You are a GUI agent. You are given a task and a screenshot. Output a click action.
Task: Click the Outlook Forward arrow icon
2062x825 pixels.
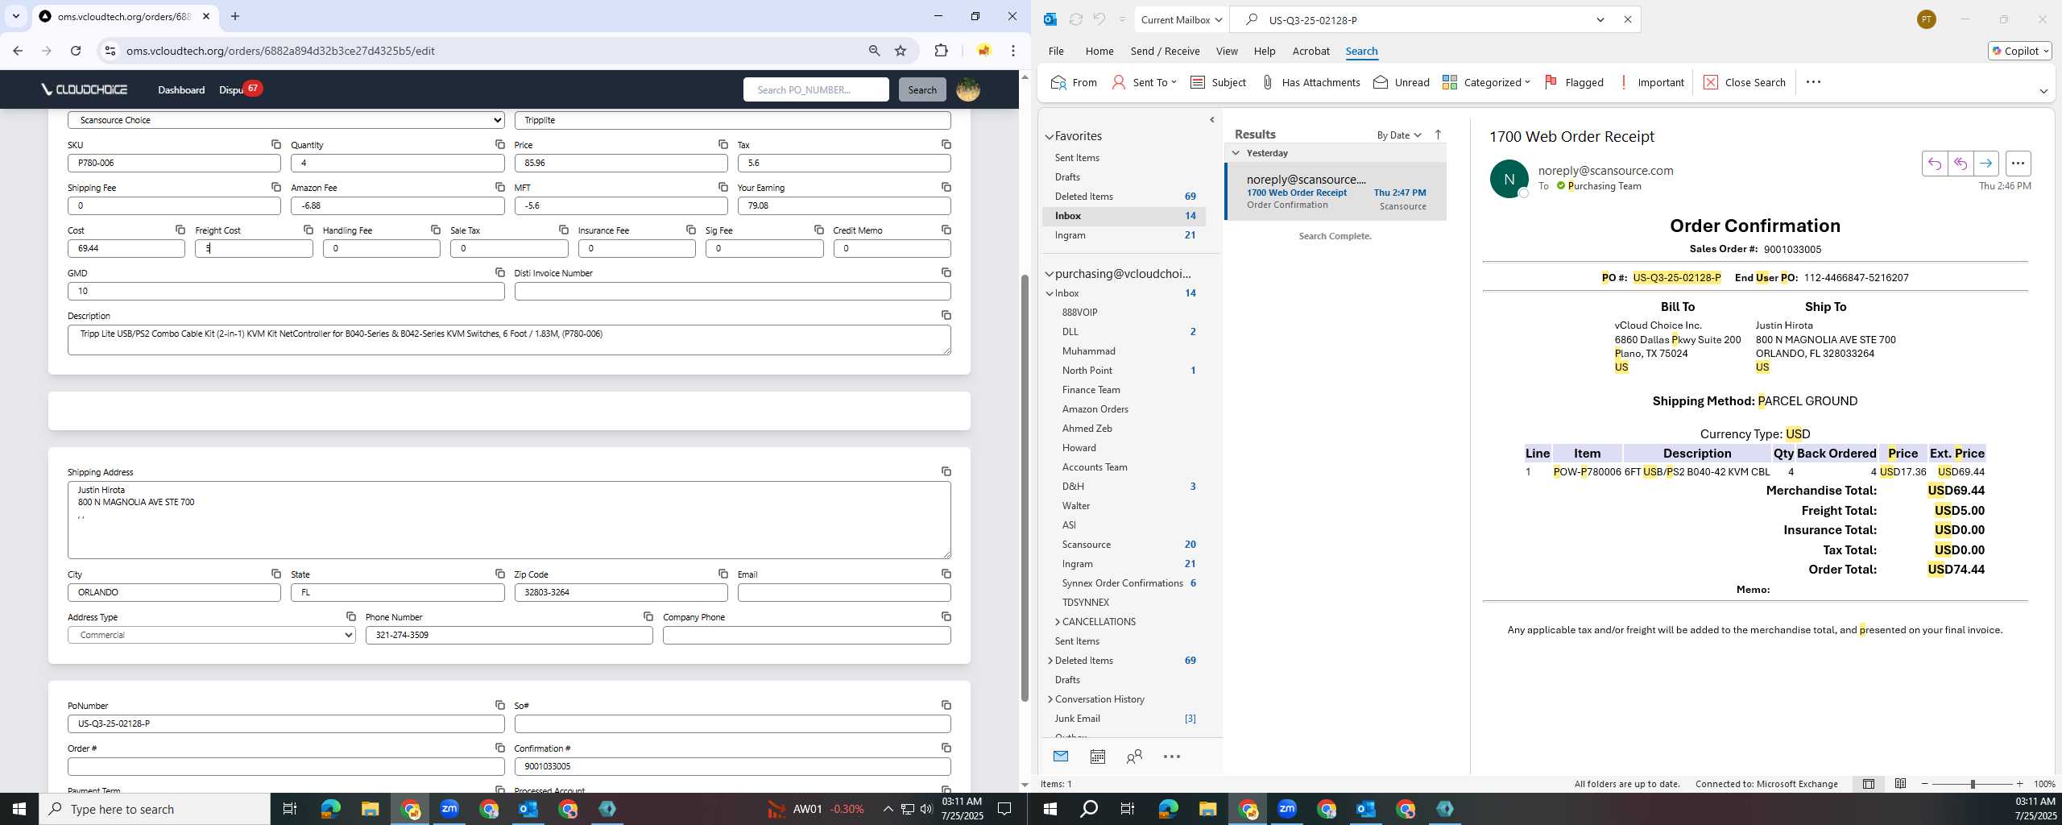pos(1985,164)
